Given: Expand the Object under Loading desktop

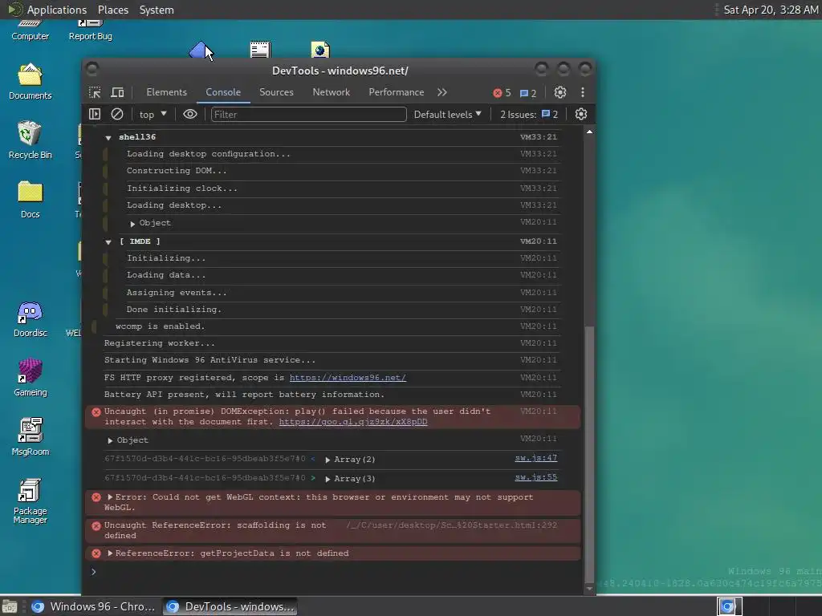Looking at the screenshot, I should click(x=132, y=224).
